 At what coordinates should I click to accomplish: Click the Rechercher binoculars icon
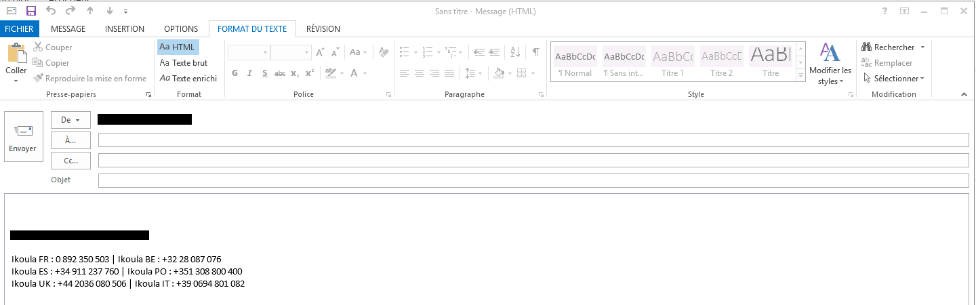[x=866, y=47]
